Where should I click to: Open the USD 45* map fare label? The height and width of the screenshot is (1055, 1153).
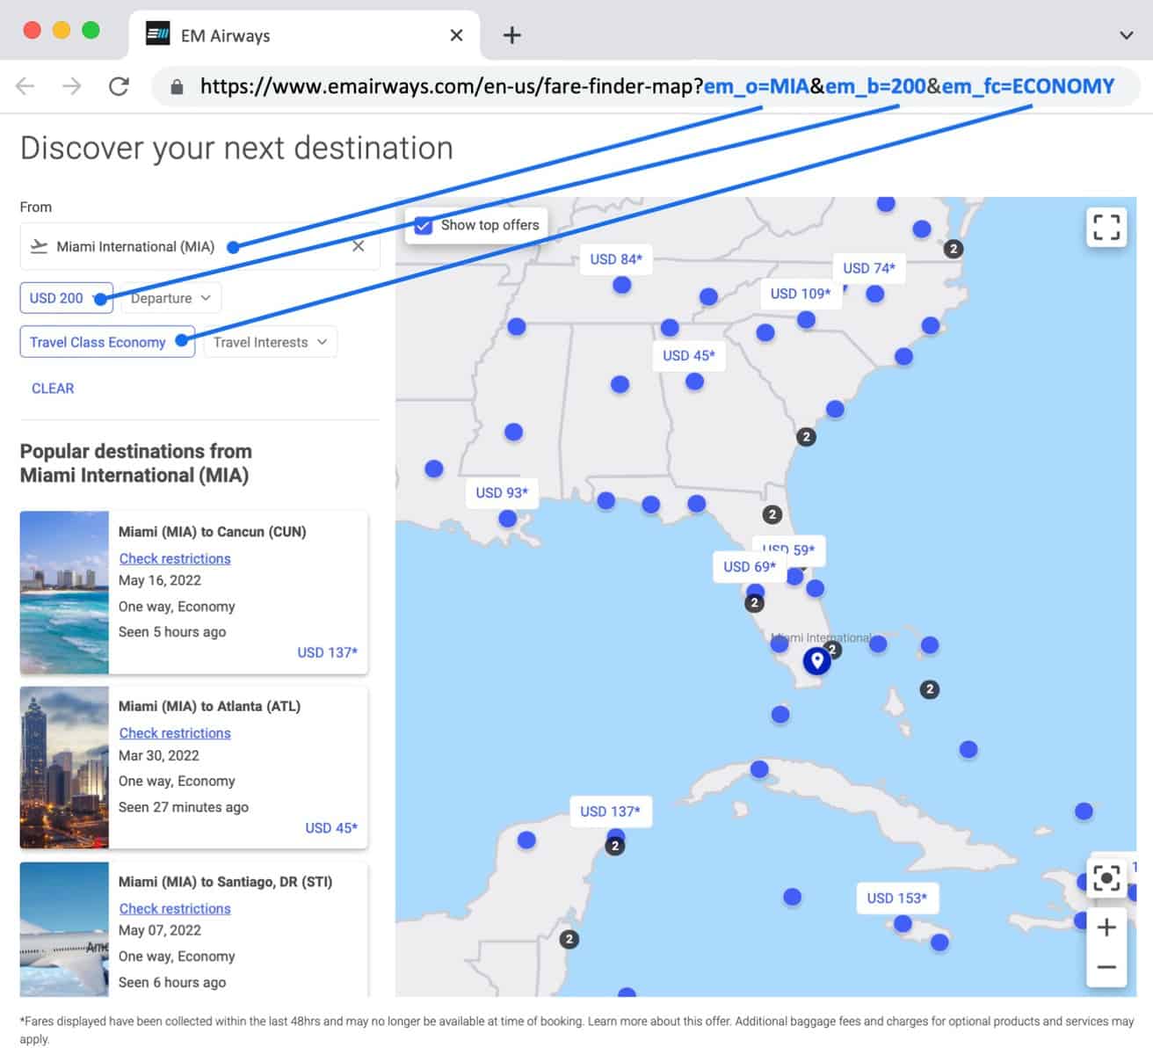pyautogui.click(x=689, y=356)
